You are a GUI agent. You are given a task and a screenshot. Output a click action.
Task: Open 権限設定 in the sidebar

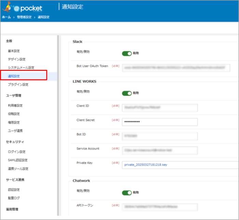tap(14, 122)
